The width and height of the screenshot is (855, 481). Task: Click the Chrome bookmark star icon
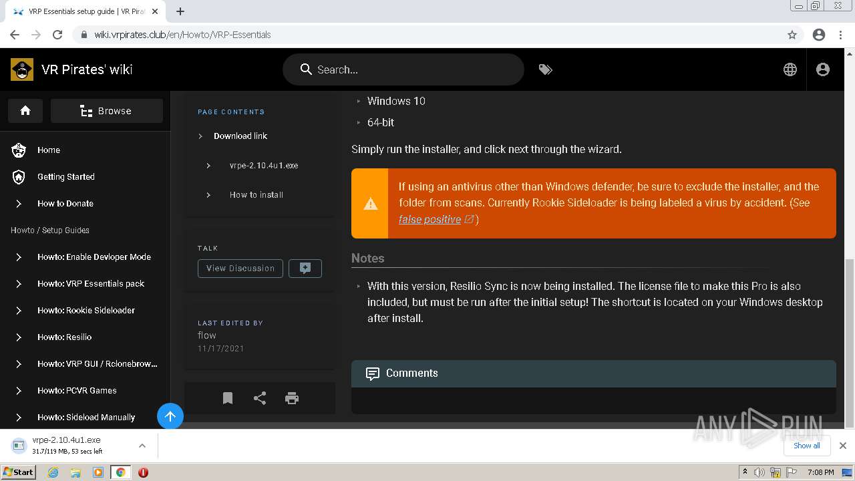click(792, 35)
